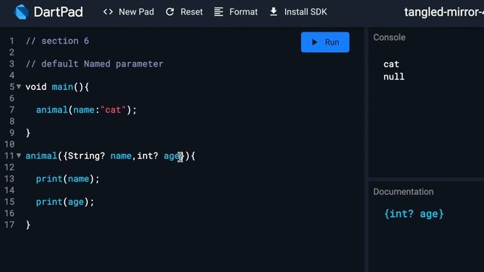Click the 'null' console output line

(394, 77)
